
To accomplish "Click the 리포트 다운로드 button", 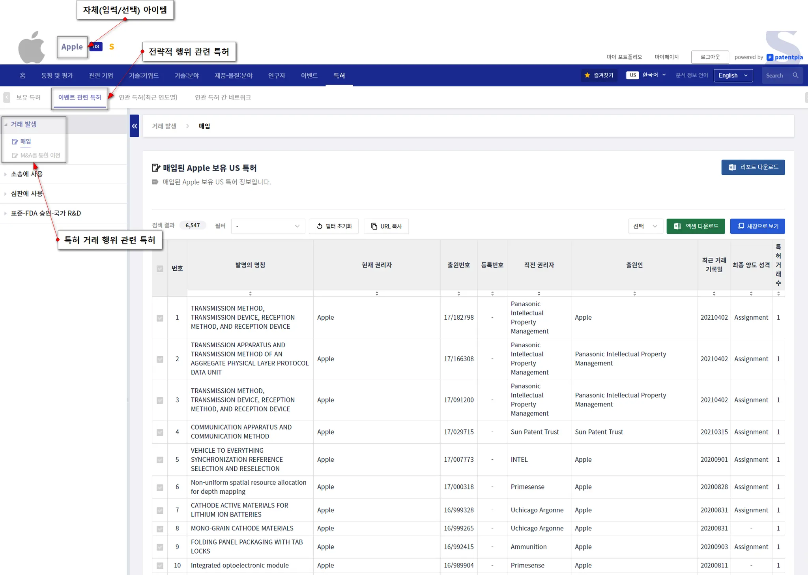I will 753,167.
